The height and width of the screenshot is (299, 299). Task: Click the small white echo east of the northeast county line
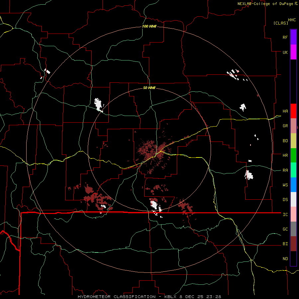click(x=243, y=107)
